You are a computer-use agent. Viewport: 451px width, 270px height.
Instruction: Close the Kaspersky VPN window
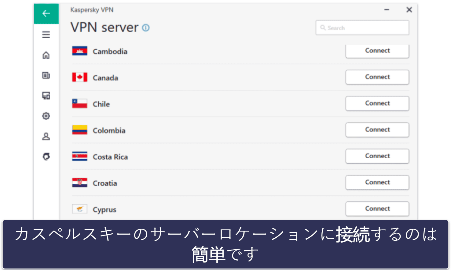point(409,10)
